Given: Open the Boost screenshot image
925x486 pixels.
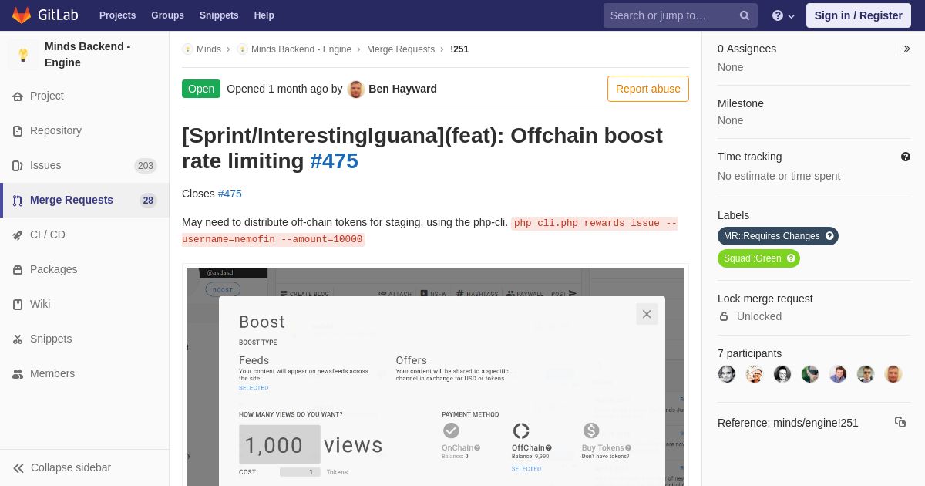Looking at the screenshot, I should [436, 376].
